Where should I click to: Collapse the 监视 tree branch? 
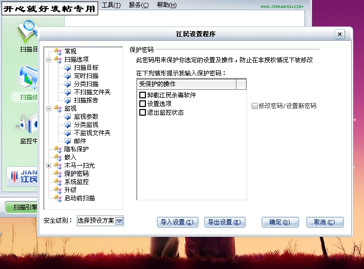[48, 109]
